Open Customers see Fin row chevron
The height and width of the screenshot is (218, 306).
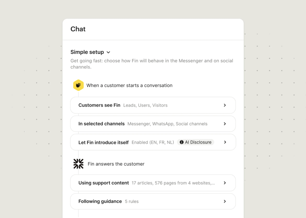tap(225, 105)
